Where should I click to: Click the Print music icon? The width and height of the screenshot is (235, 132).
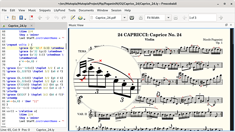132,18
